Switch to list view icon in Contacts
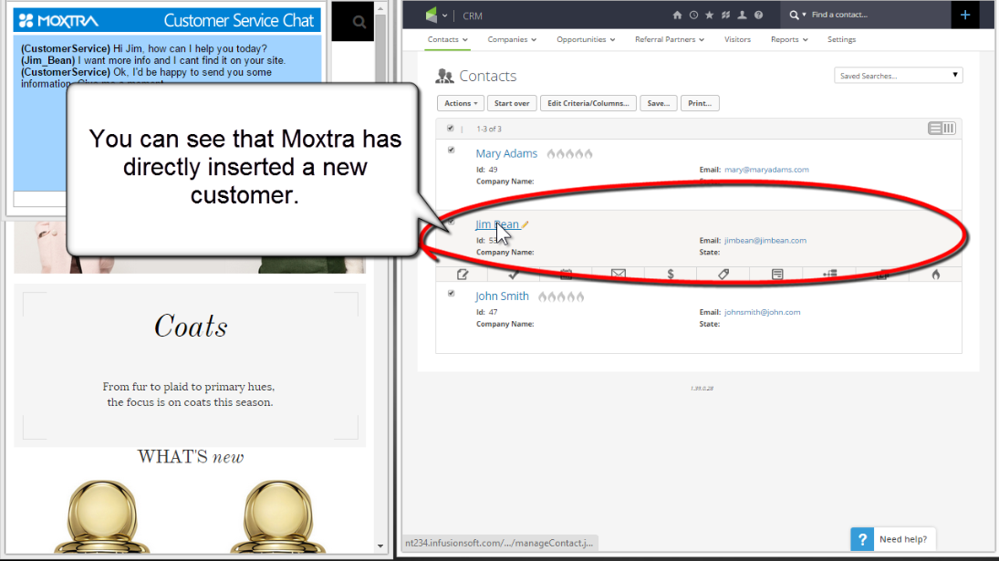999x561 pixels. (934, 129)
